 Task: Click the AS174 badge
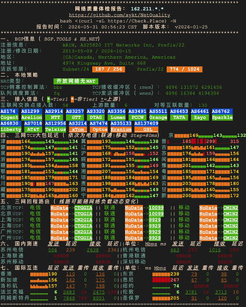click(x=9, y=111)
